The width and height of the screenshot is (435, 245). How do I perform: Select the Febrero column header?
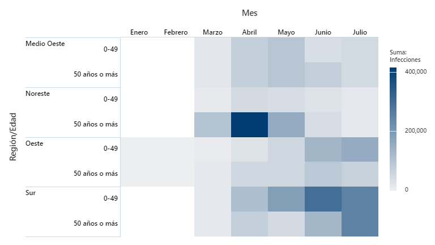176,32
